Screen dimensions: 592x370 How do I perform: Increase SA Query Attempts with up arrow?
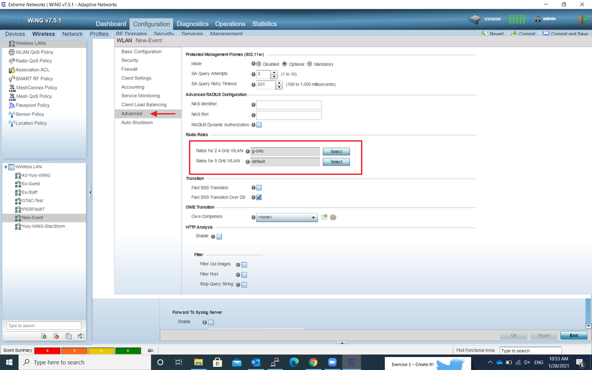[274, 72]
